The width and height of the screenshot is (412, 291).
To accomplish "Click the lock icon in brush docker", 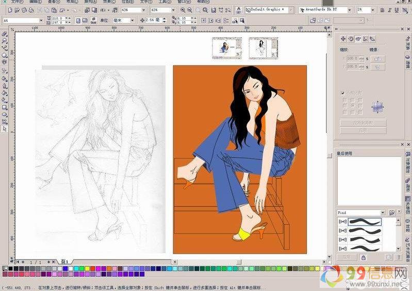I will (363, 257).
